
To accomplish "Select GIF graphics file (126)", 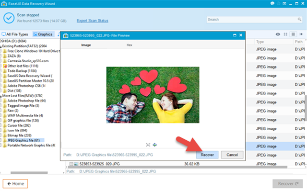I will click(23, 121).
